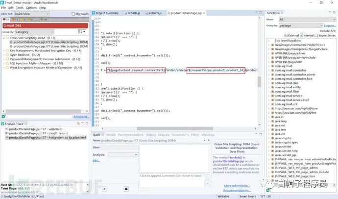
Task: Click the Advanced... search link
Action: 81,117
